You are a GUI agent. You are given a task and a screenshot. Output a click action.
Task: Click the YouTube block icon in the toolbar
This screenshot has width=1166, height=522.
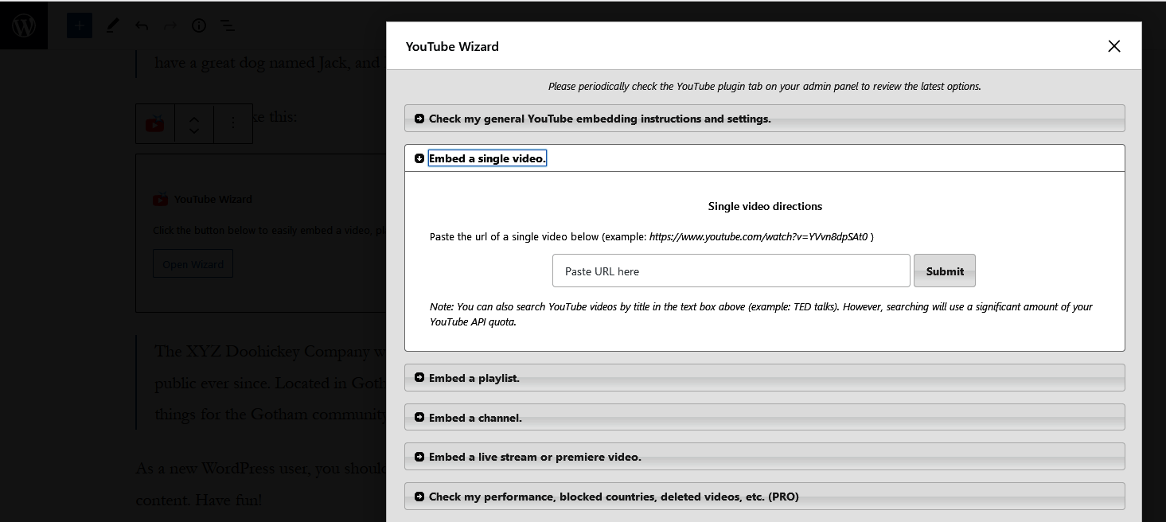point(154,123)
